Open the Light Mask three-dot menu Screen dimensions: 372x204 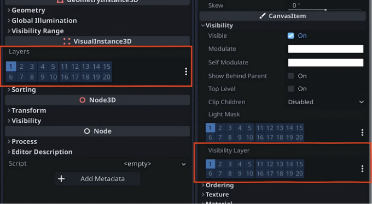click(x=362, y=133)
